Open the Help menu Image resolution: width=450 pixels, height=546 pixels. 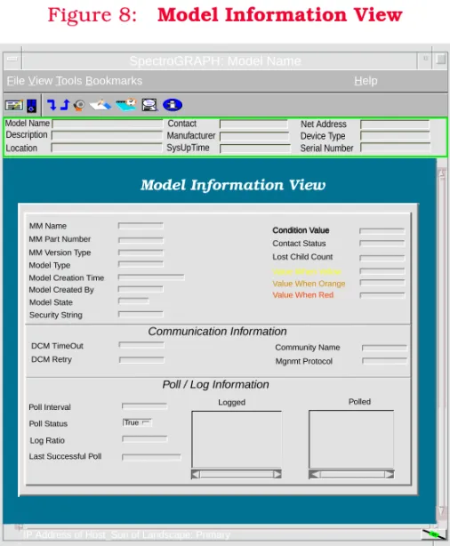[366, 81]
